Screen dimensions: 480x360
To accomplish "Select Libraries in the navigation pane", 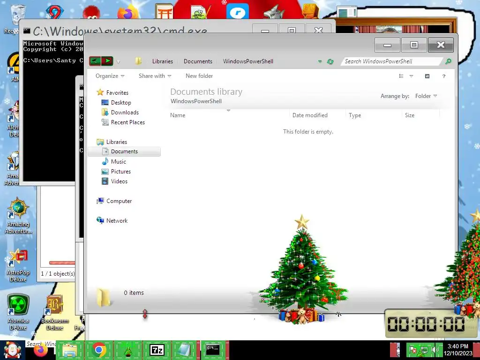I will pos(112,142).
